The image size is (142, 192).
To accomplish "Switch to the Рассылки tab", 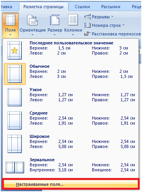I will (110, 7).
